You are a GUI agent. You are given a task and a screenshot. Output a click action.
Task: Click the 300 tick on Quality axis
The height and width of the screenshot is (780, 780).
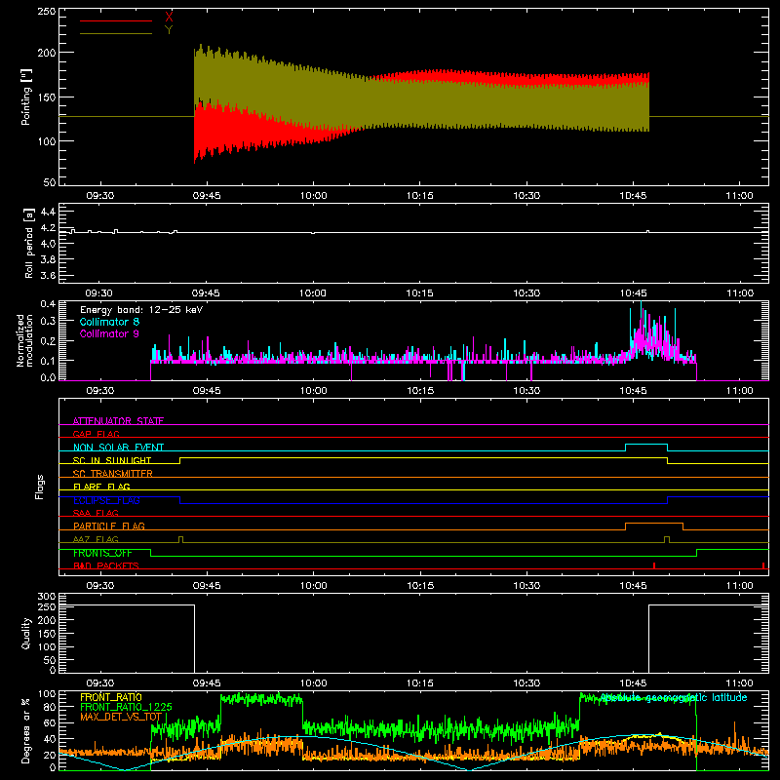[x=47, y=597]
